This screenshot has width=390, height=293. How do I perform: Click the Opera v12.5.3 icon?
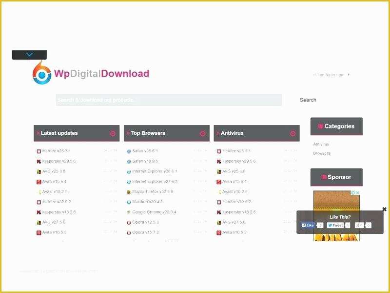pos(129,223)
